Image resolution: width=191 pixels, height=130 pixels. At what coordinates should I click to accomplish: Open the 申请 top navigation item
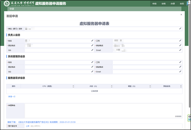(154, 4)
